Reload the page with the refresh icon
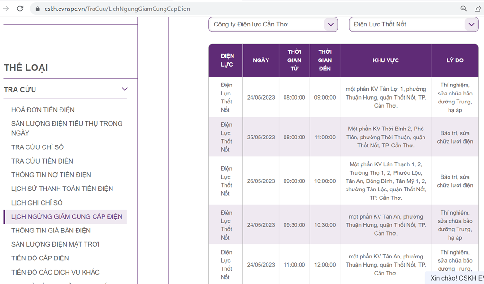 20,9
